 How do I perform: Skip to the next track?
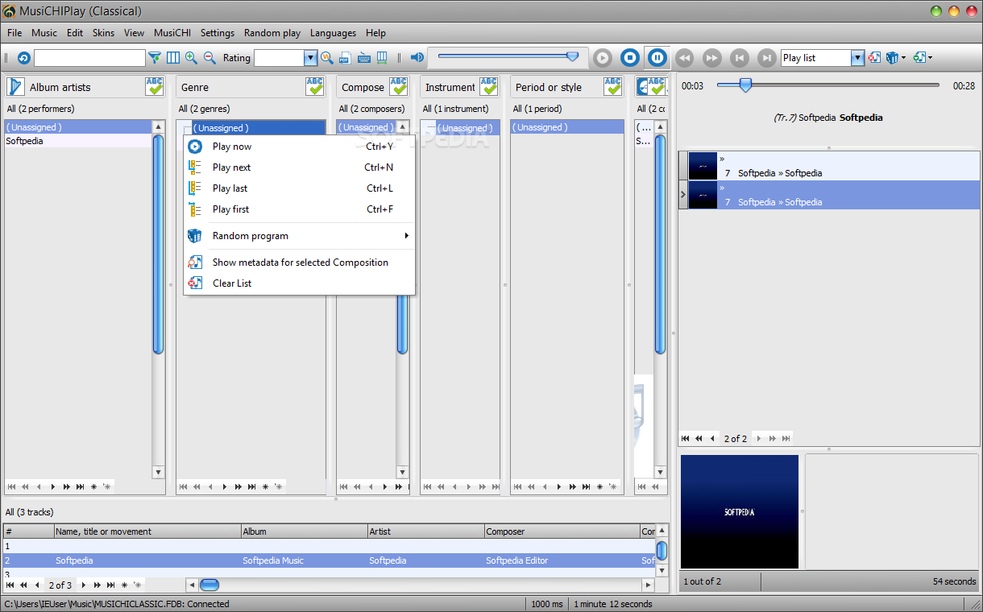[766, 58]
